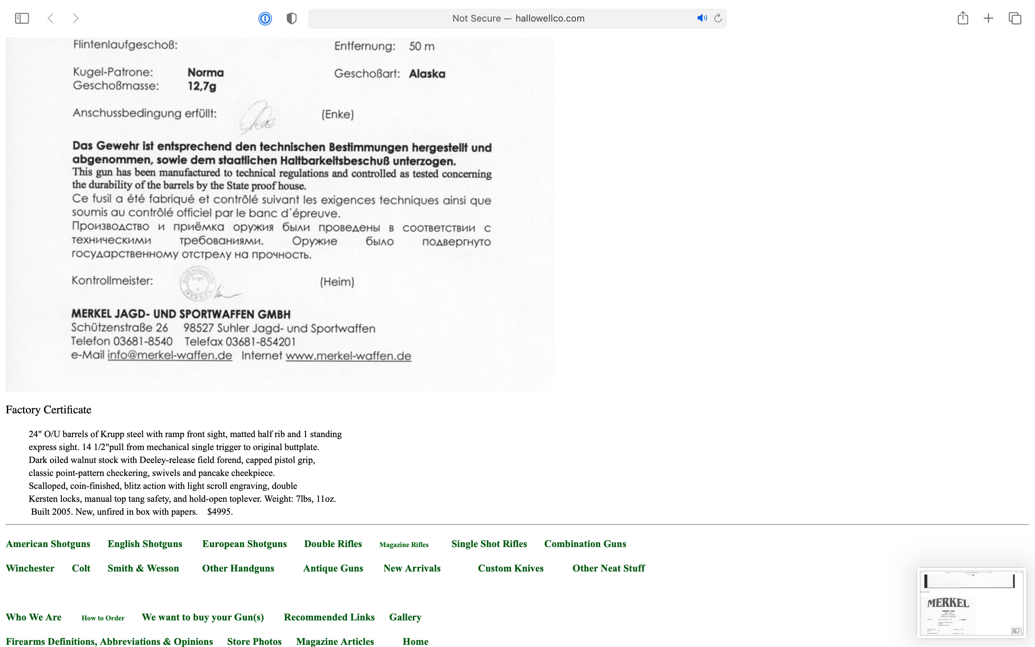Open the Magazine Articles page
The height and width of the screenshot is (647, 1035).
(x=335, y=642)
